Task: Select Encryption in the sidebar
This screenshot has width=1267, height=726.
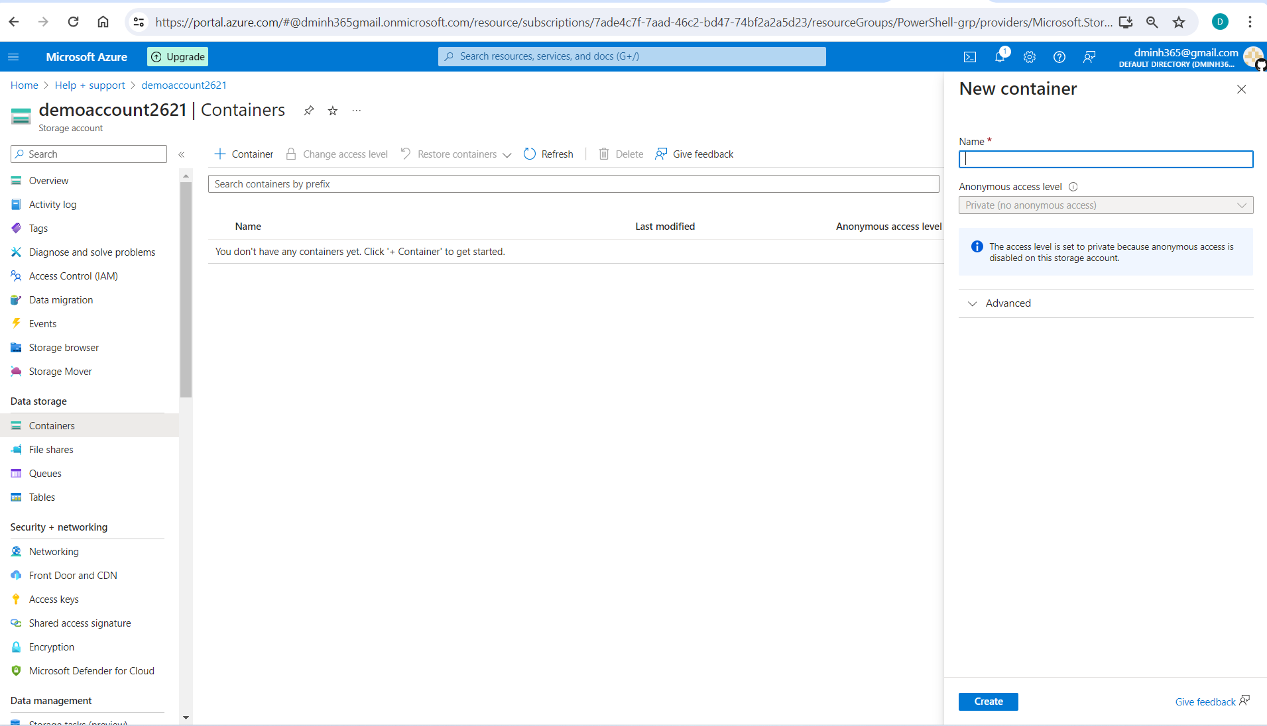Action: point(51,647)
